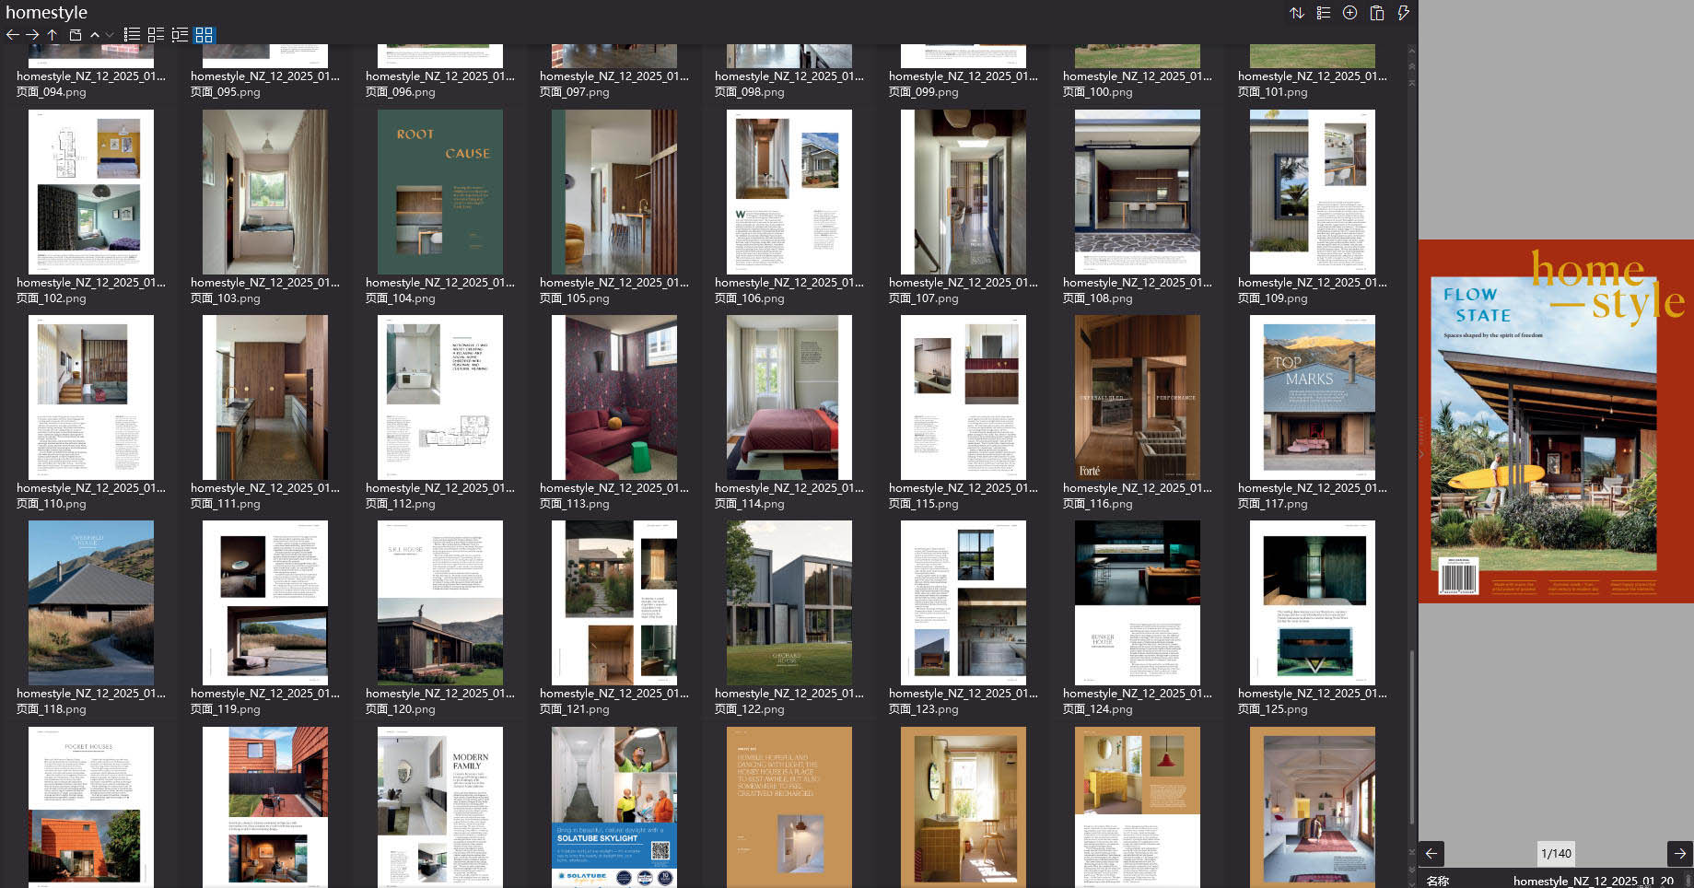Toggle forward navigation arrow
Image resolution: width=1694 pixels, height=888 pixels.
click(x=32, y=34)
